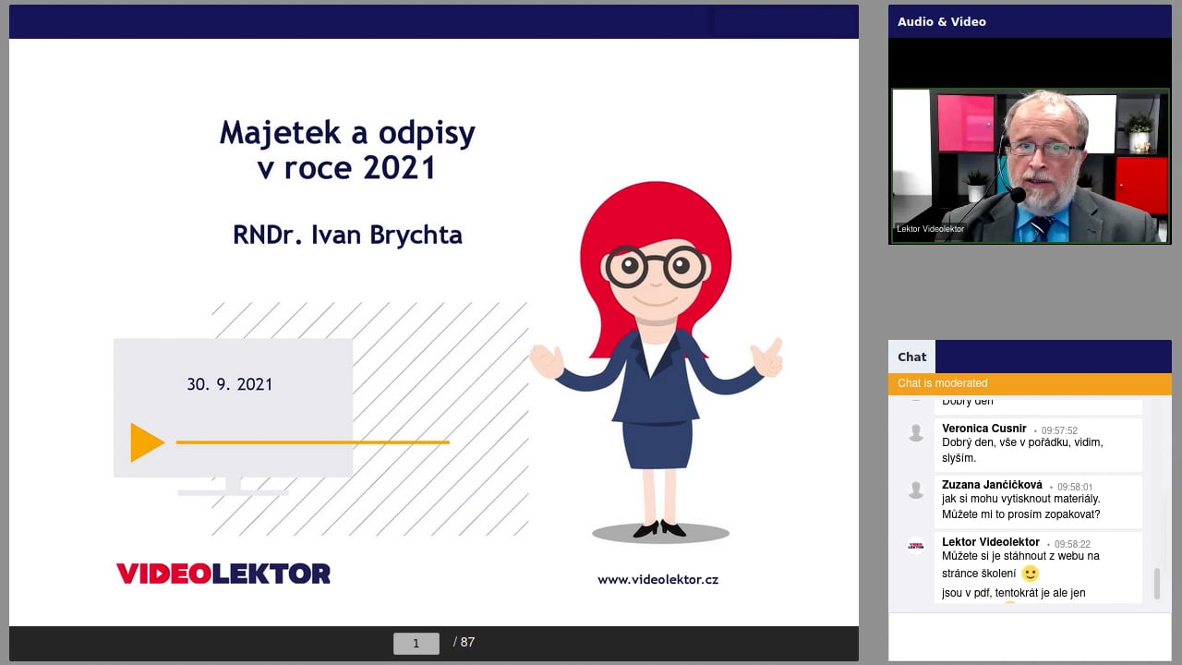Click the 09:58:01 timestamp

[1075, 487]
